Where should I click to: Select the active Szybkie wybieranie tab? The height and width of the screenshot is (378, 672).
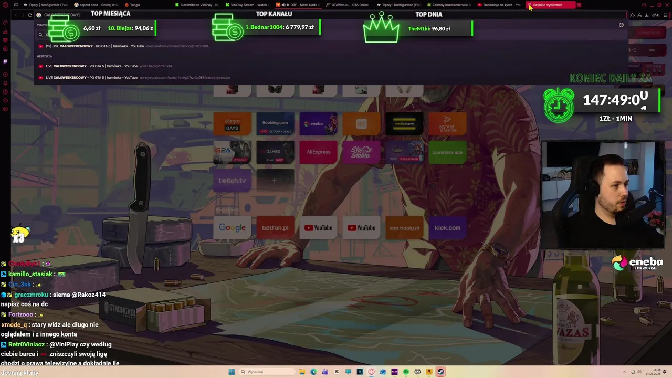tap(551, 5)
